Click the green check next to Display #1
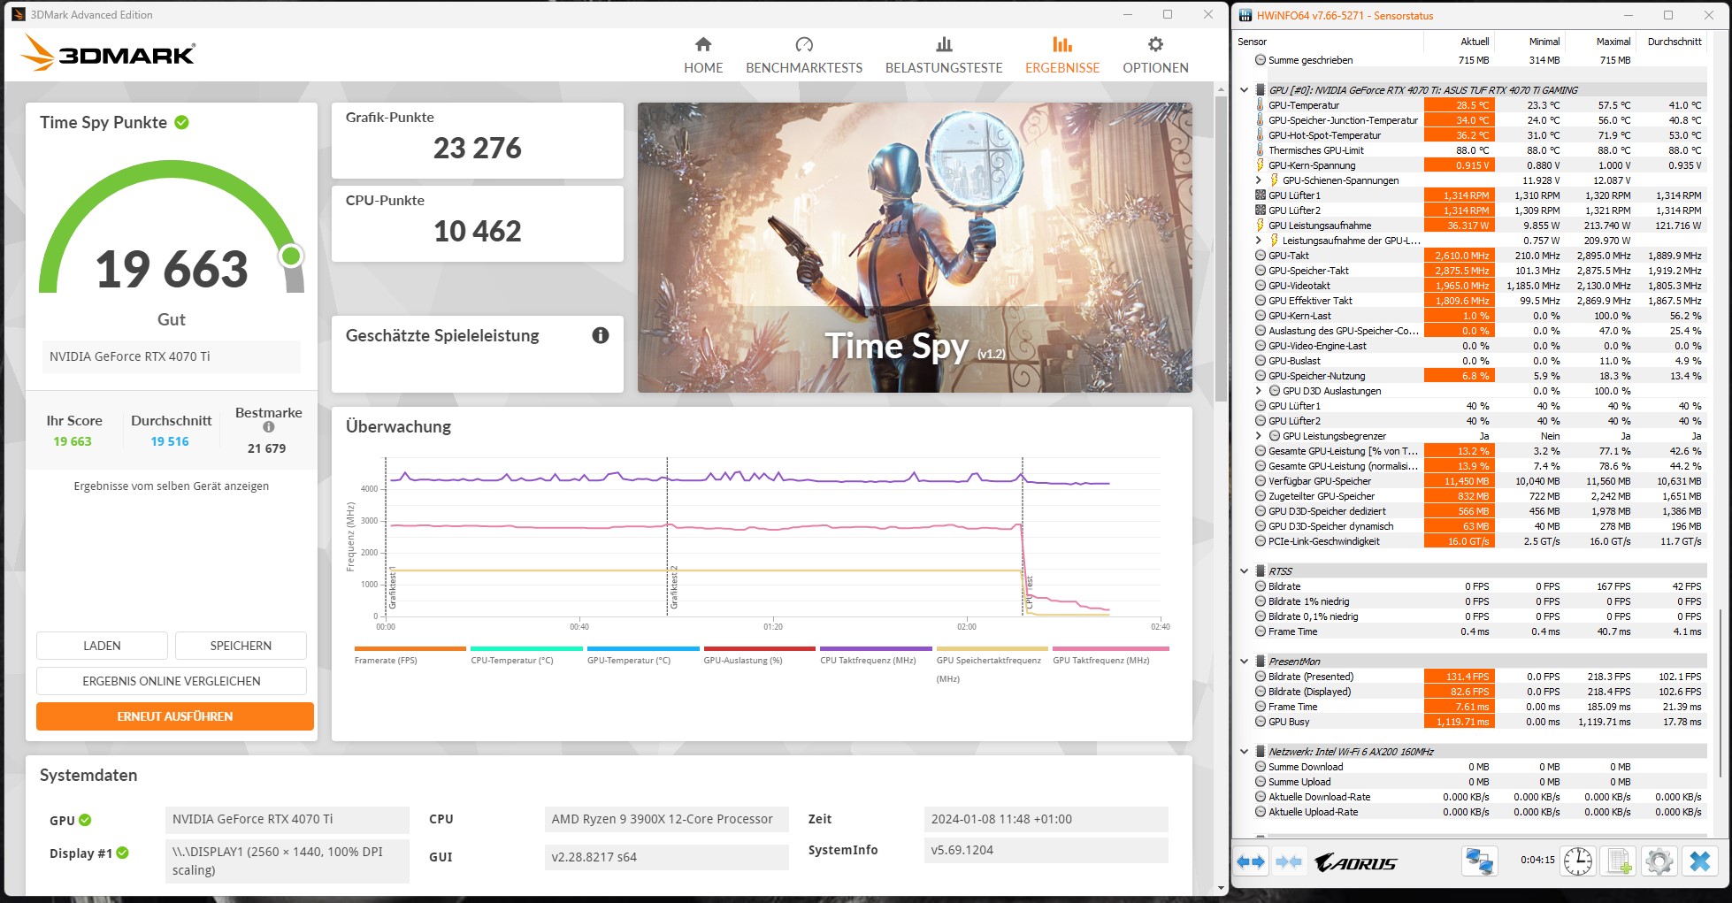Viewport: 1732px width, 903px height. pos(123,853)
